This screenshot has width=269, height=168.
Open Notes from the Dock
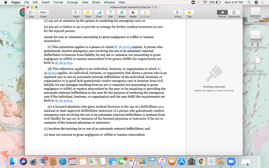point(83,161)
